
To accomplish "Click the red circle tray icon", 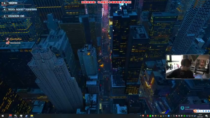I will click(148, 116).
